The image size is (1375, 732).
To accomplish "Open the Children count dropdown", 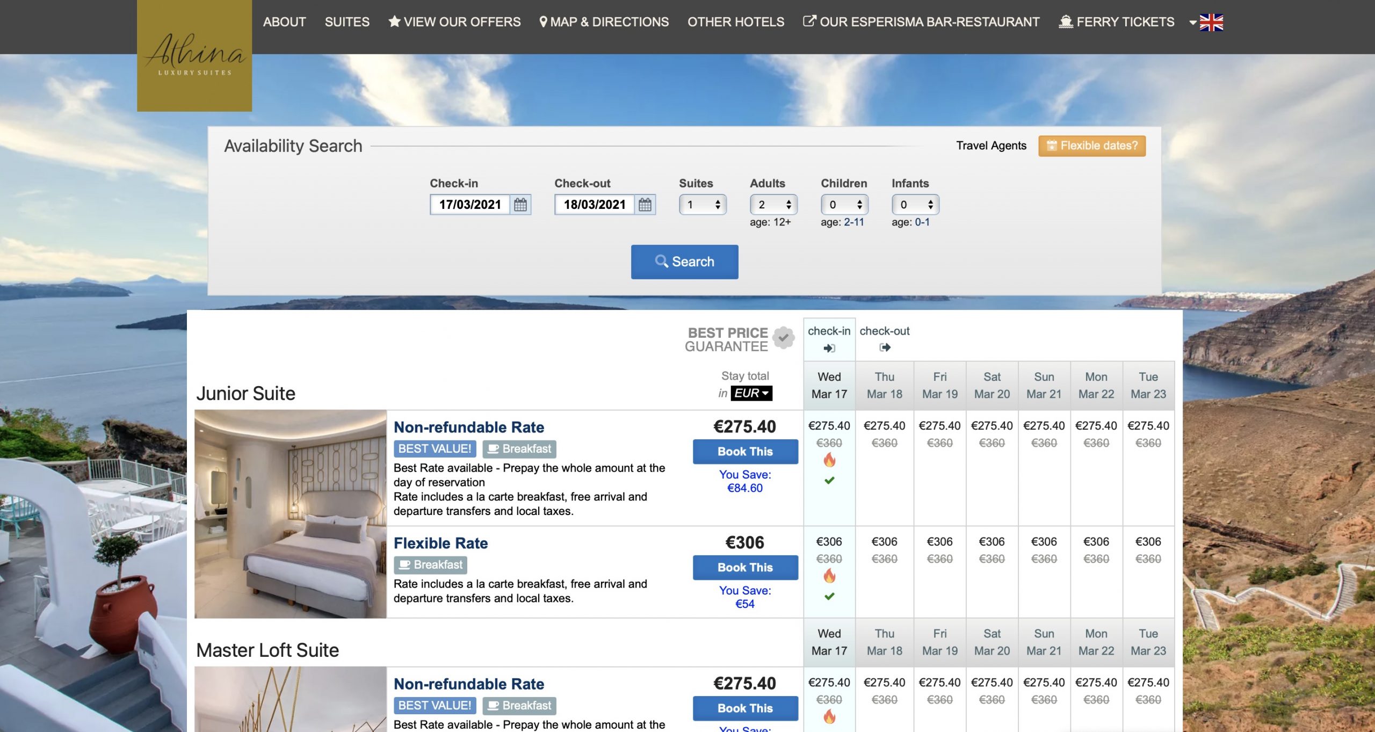I will tap(844, 205).
